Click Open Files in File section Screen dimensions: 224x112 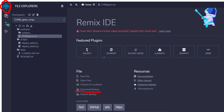84,81
